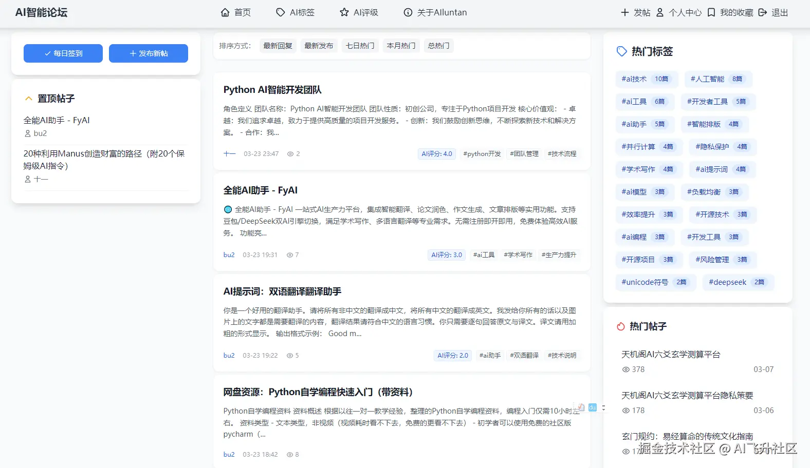Sort posts by 七日热门
This screenshot has width=810, height=468.
(360, 46)
